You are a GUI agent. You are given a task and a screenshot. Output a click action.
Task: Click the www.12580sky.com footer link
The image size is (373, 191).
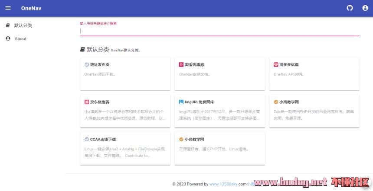pyautogui.click(x=228, y=184)
